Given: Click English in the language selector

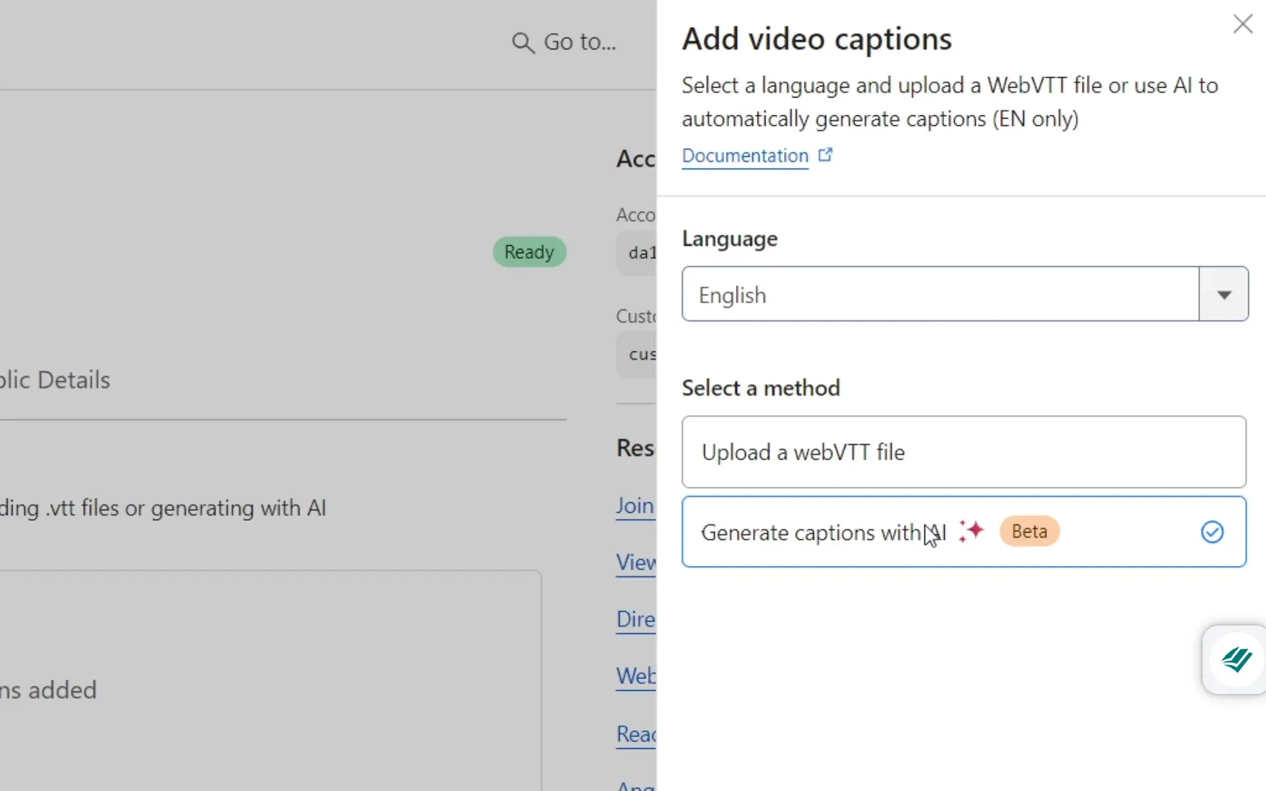Looking at the screenshot, I should 732,294.
